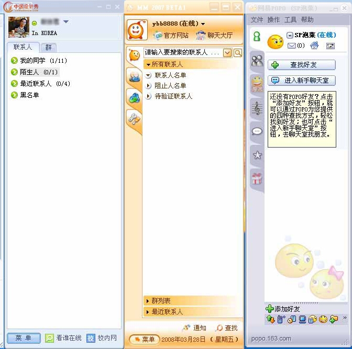Image resolution: width=352 pixels, height=349 pixels.
Task: Select the gift box sidebar icon
Action: point(257,179)
